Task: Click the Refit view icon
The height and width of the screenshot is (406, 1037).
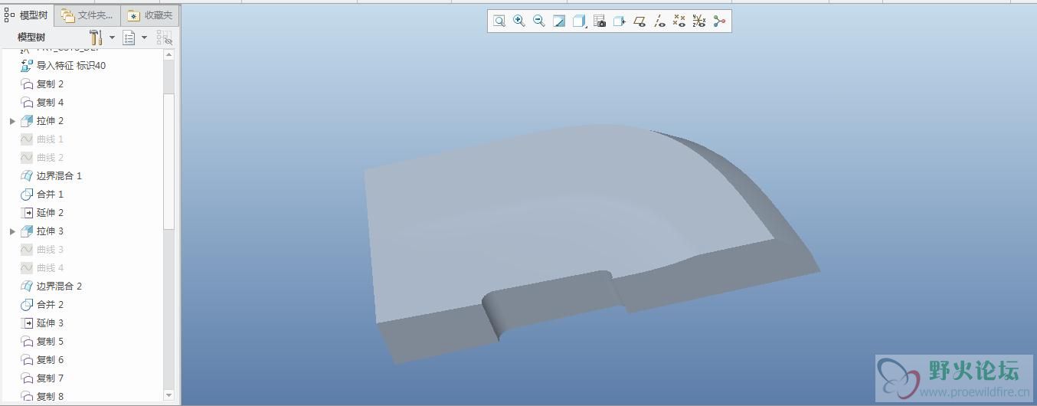Action: point(499,21)
